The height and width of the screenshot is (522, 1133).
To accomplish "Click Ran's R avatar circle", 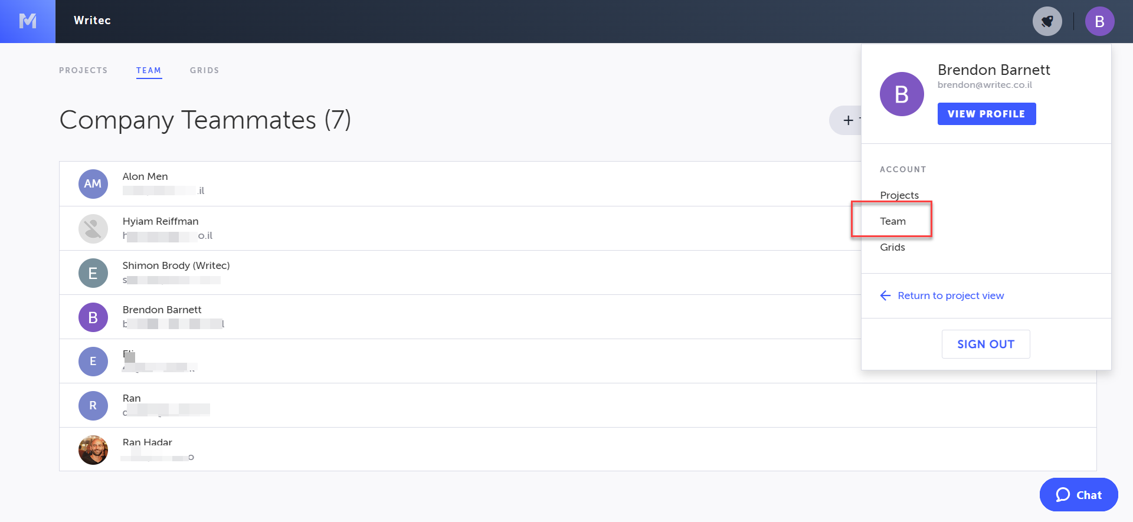I will click(x=93, y=406).
